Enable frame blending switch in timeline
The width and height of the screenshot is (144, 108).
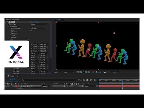pyautogui.click(x=87, y=80)
